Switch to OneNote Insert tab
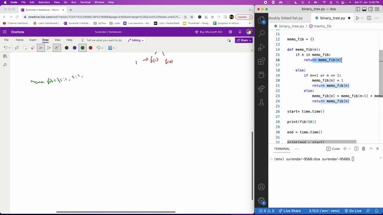Viewport: 383px width, 215px height. 33,40
